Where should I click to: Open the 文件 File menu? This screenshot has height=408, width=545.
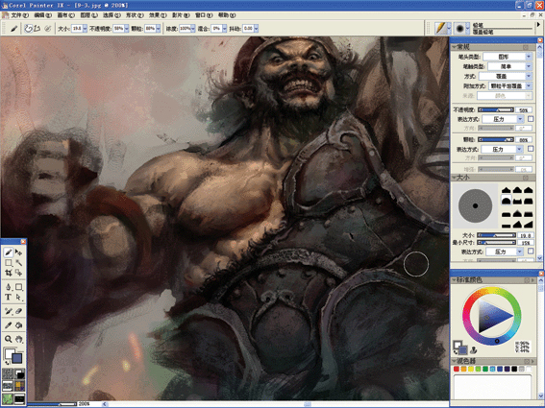coord(19,15)
